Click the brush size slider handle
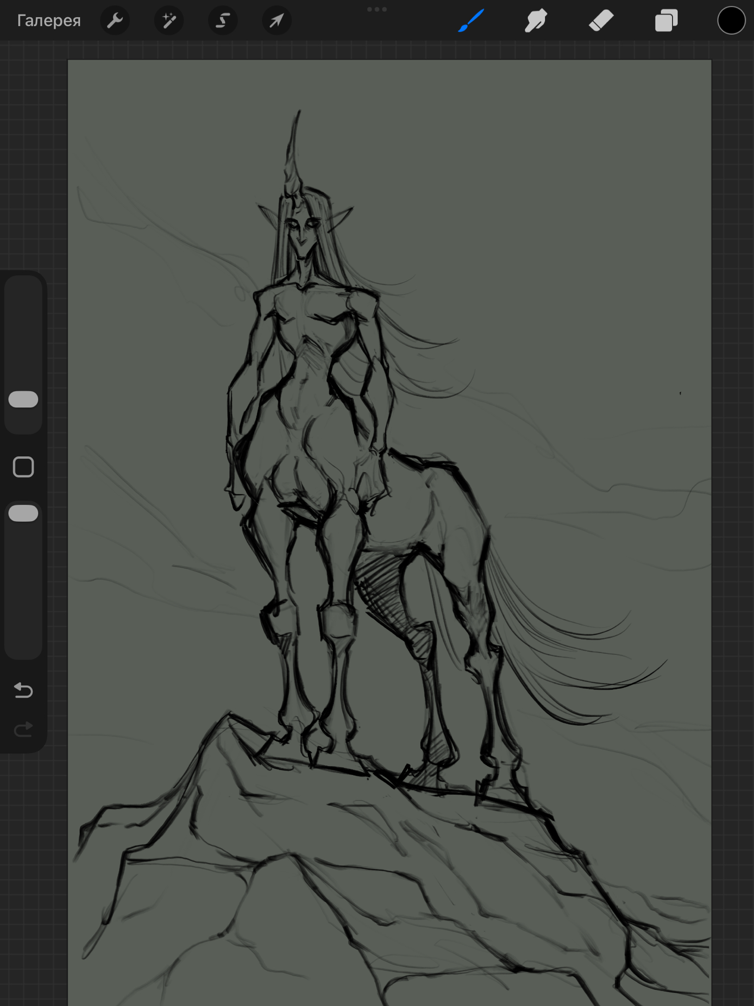Viewport: 754px width, 1006px height. pos(24,399)
